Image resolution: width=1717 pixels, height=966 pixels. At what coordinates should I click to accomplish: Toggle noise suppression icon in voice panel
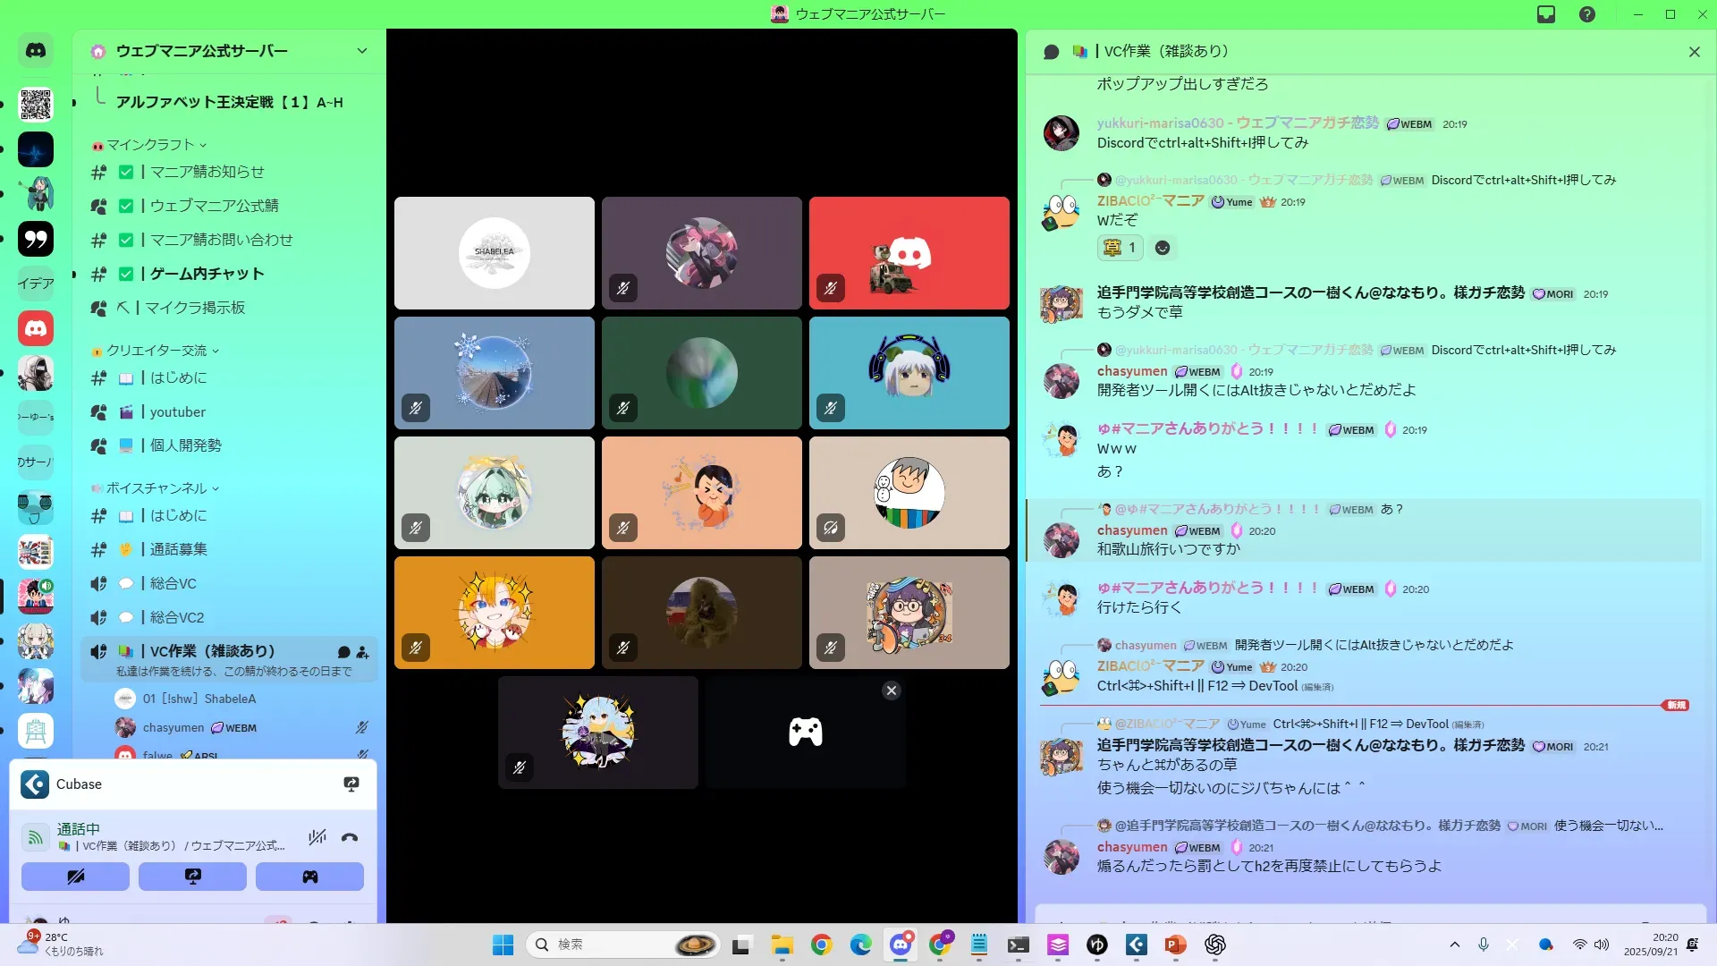pos(317,838)
